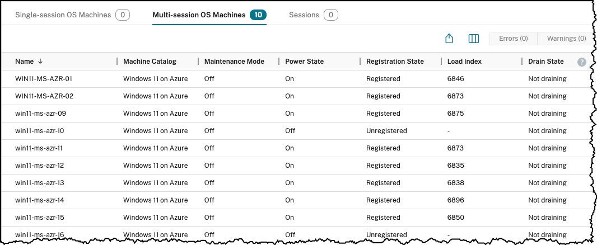The width and height of the screenshot is (597, 245).
Task: Select the WIN11-MS-AZR-02 machine row
Action: click(x=44, y=96)
